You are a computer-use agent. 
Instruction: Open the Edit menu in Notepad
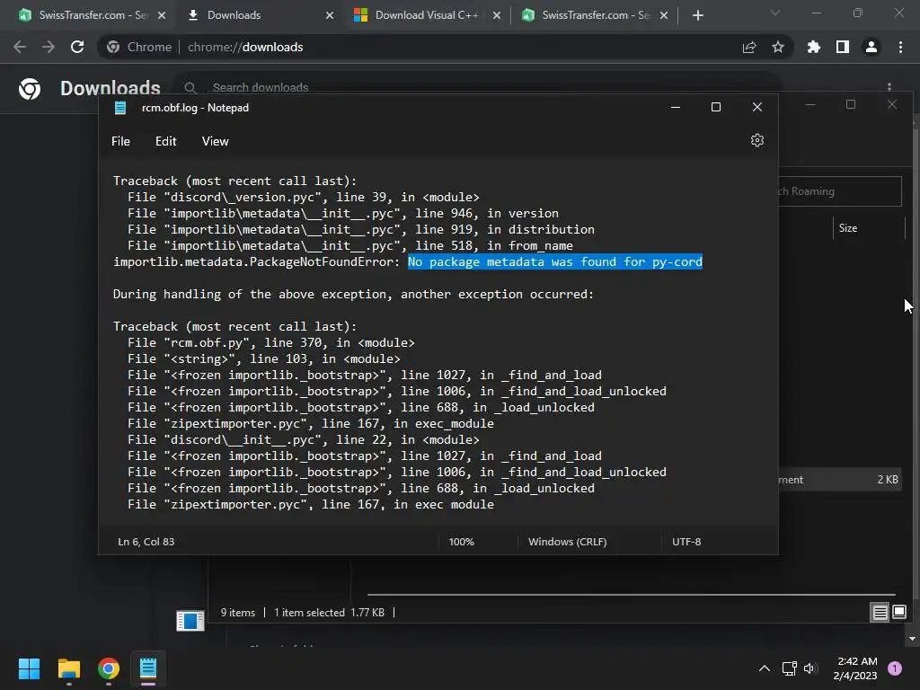pos(165,141)
